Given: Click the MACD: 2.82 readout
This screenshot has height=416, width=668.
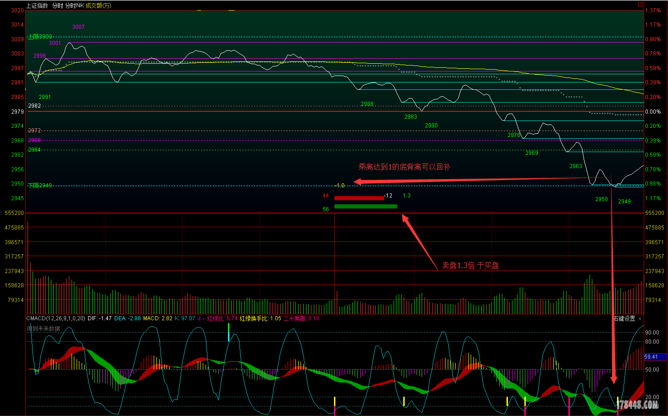Looking at the screenshot, I should [x=158, y=318].
